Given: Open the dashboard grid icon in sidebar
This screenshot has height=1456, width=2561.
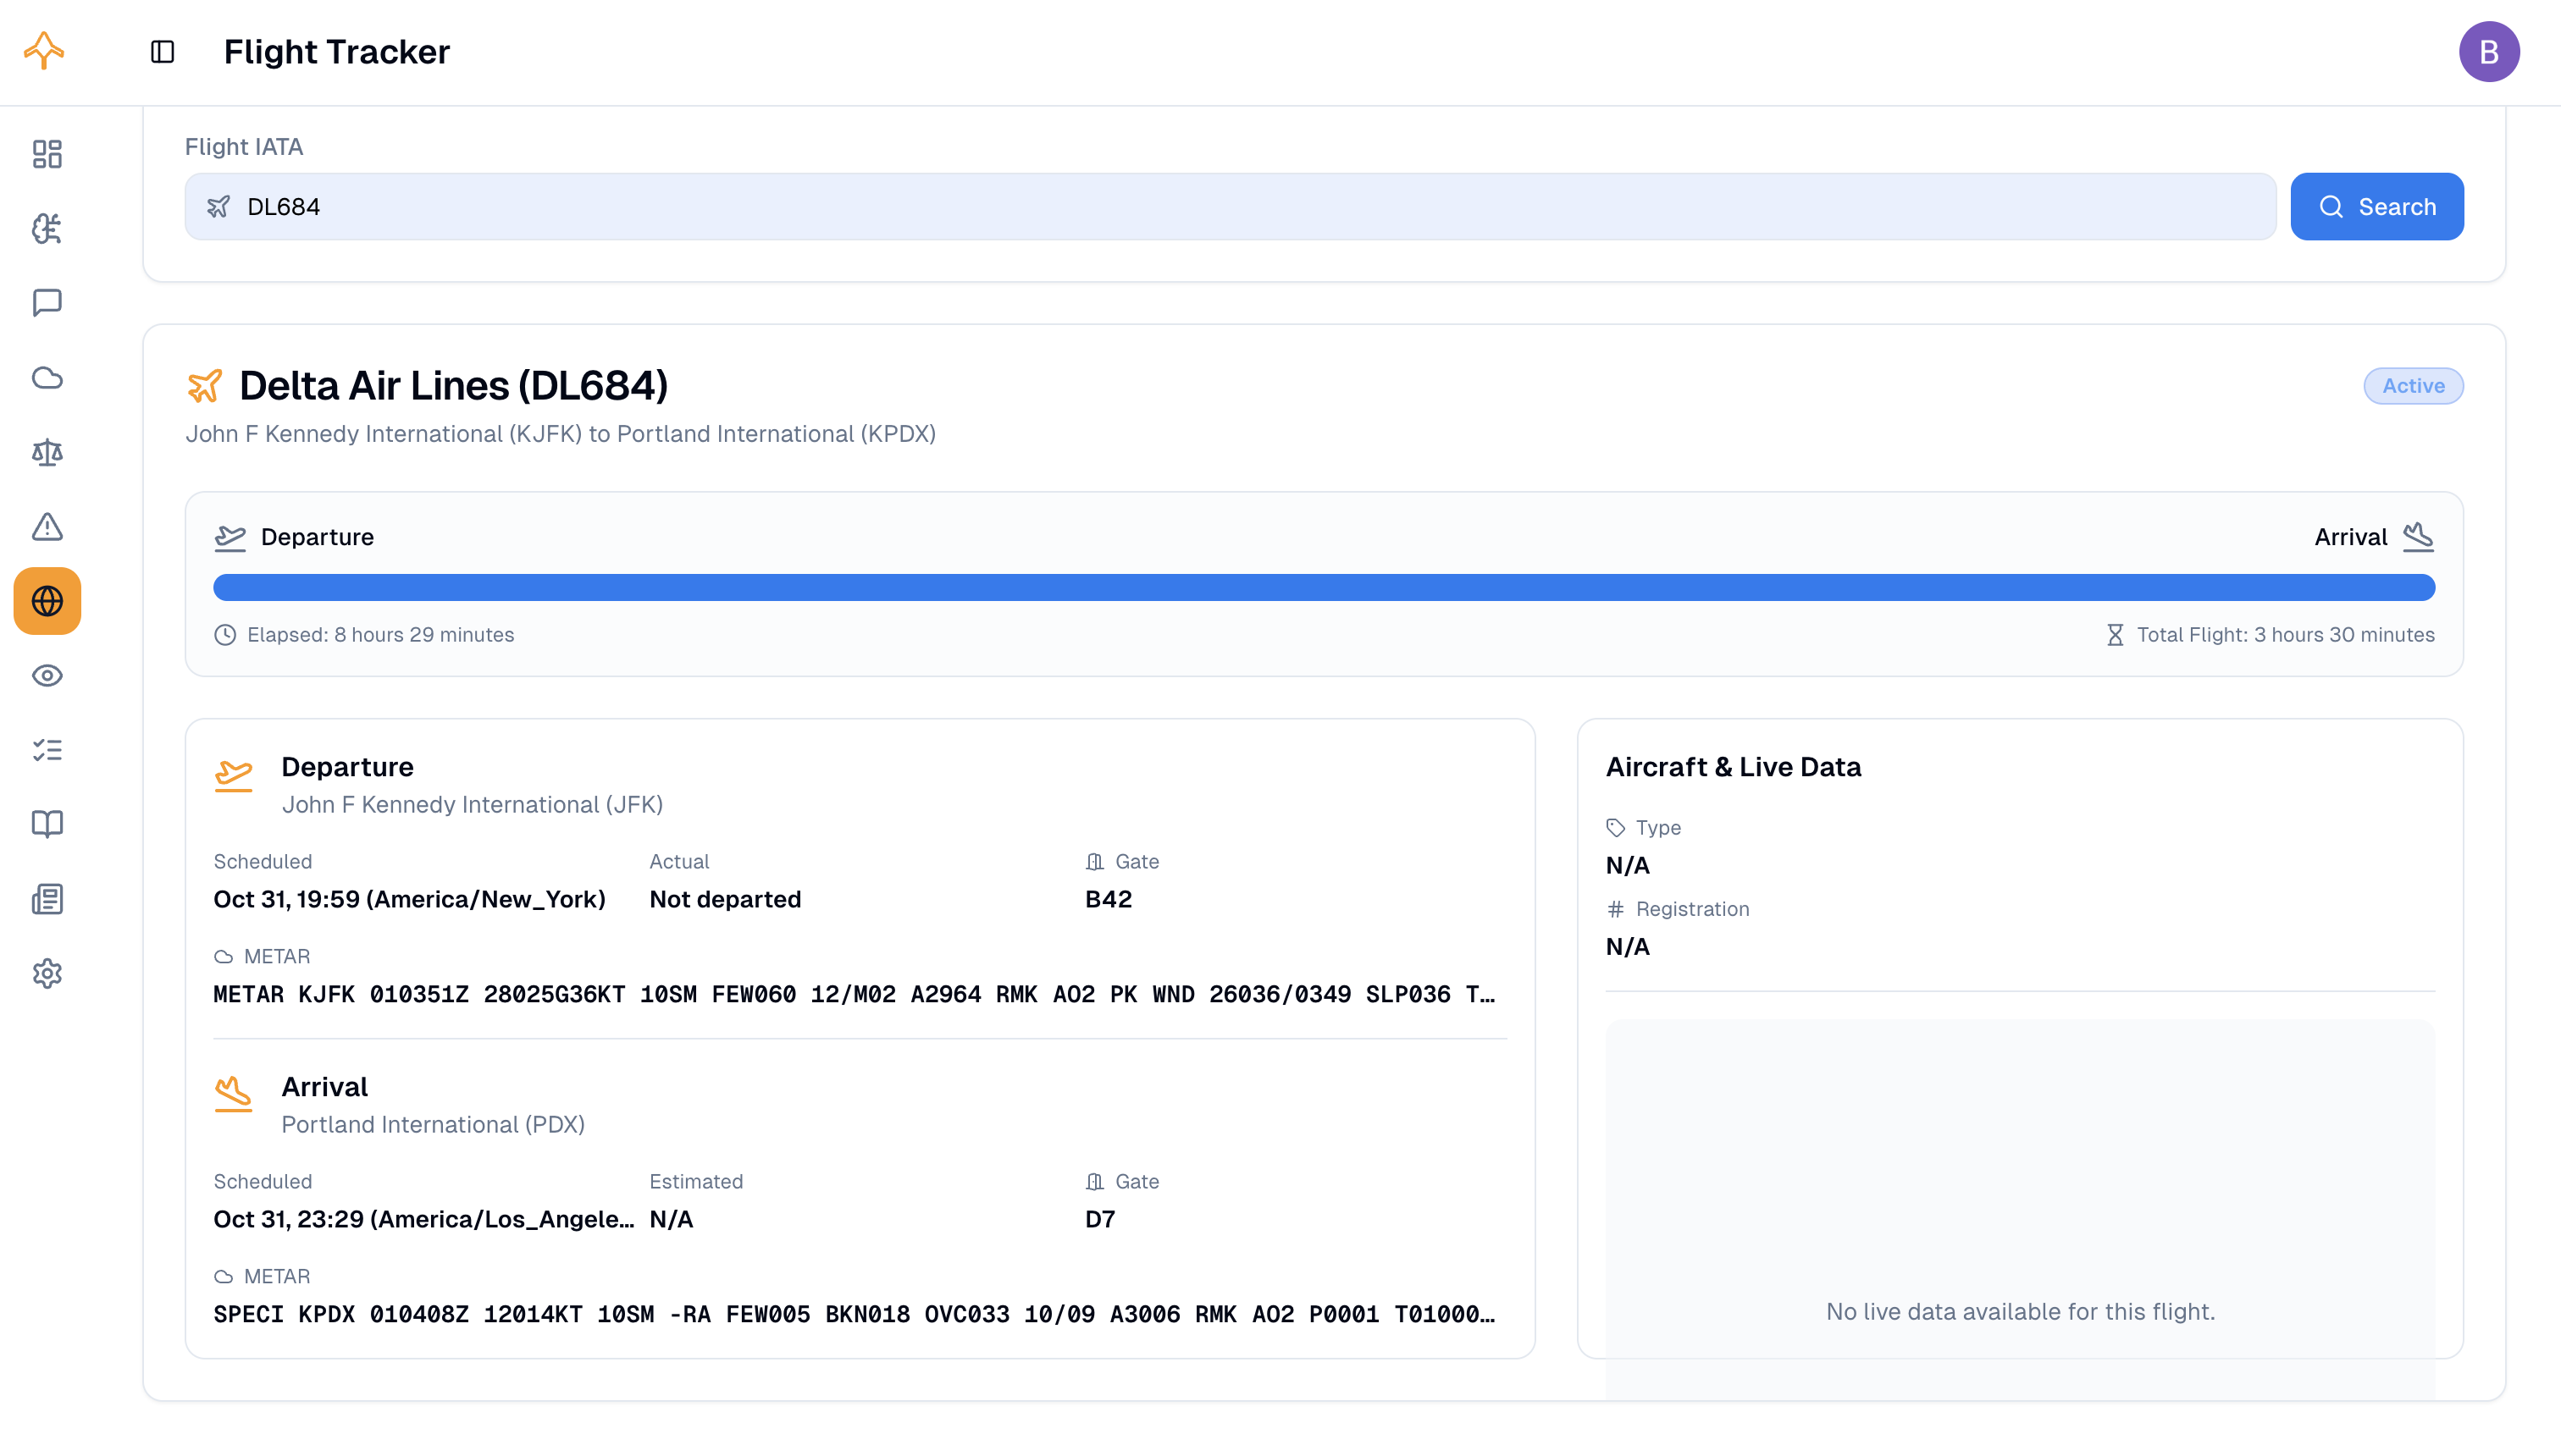Looking at the screenshot, I should (47, 153).
